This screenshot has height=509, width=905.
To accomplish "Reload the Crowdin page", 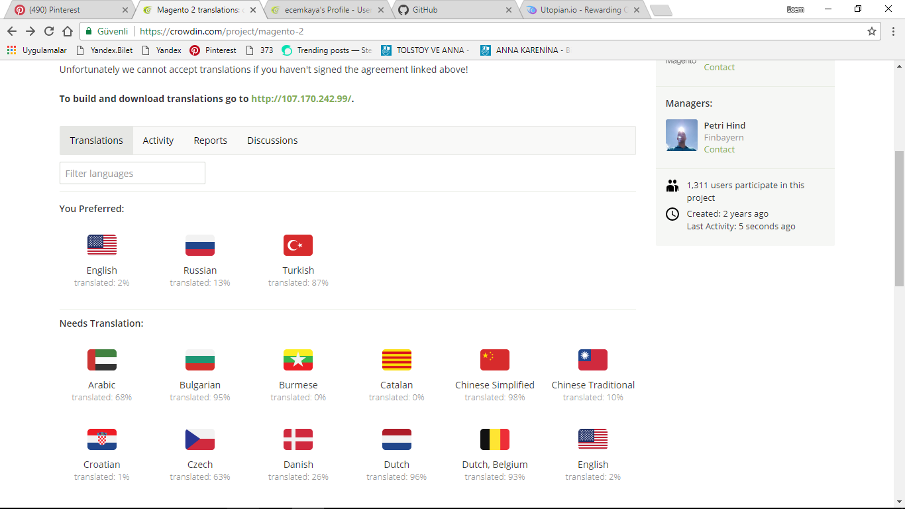I will pos(49,31).
